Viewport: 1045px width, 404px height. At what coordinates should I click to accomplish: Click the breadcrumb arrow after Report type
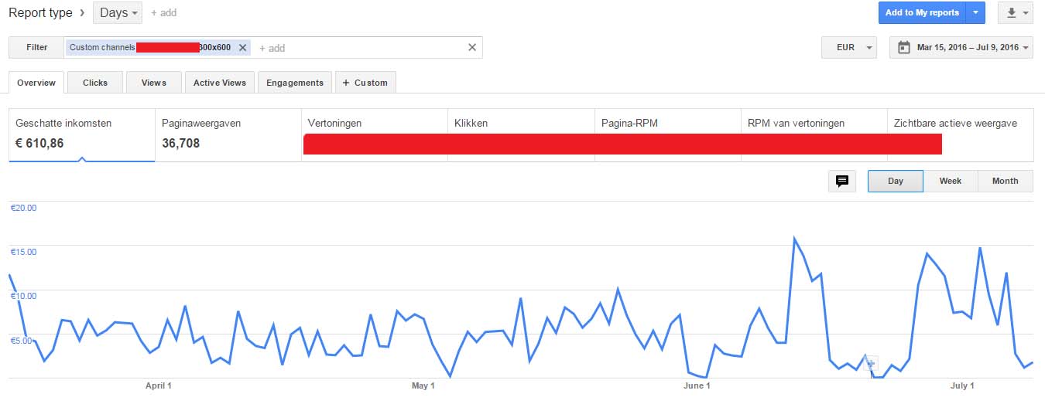[x=82, y=13]
